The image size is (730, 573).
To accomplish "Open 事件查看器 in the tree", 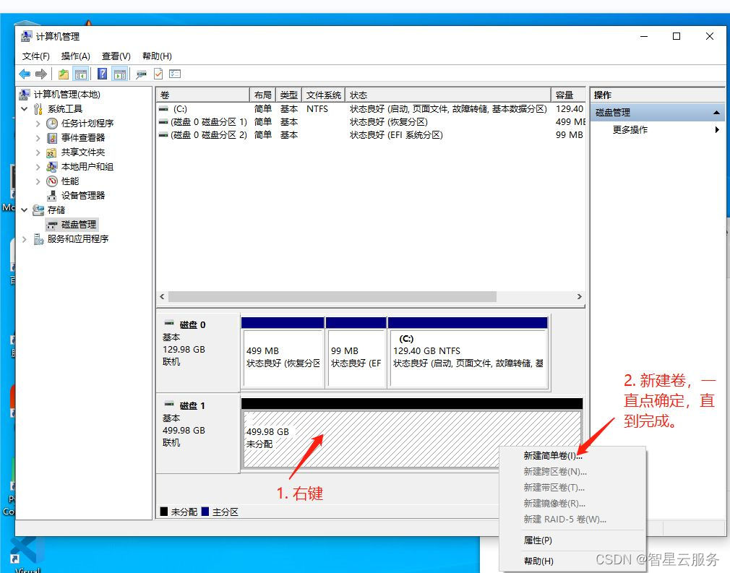I will coord(83,138).
